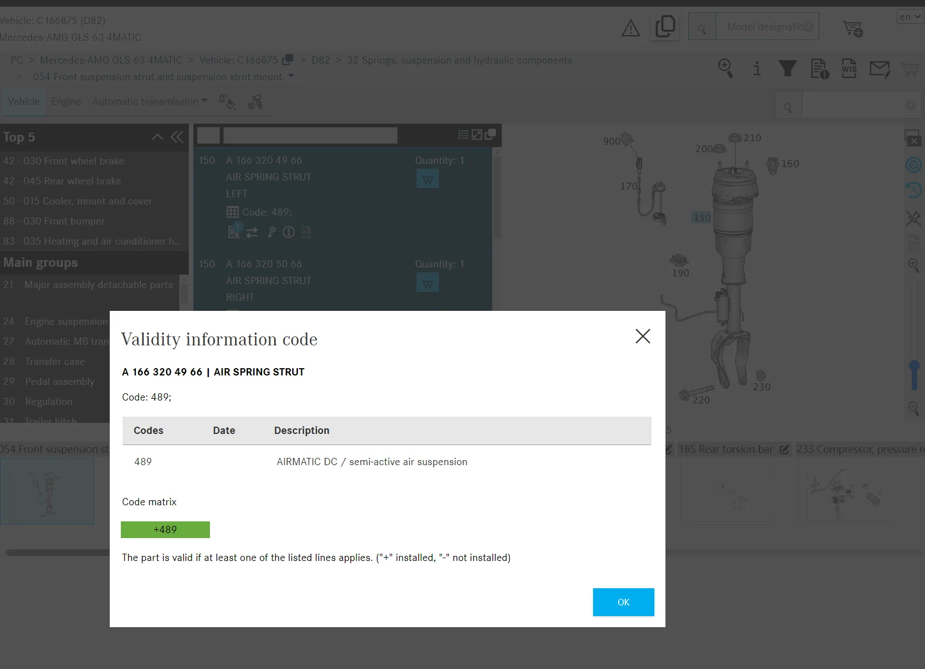Click the magnifier icon of parts search
The width and height of the screenshot is (925, 669).
[787, 107]
